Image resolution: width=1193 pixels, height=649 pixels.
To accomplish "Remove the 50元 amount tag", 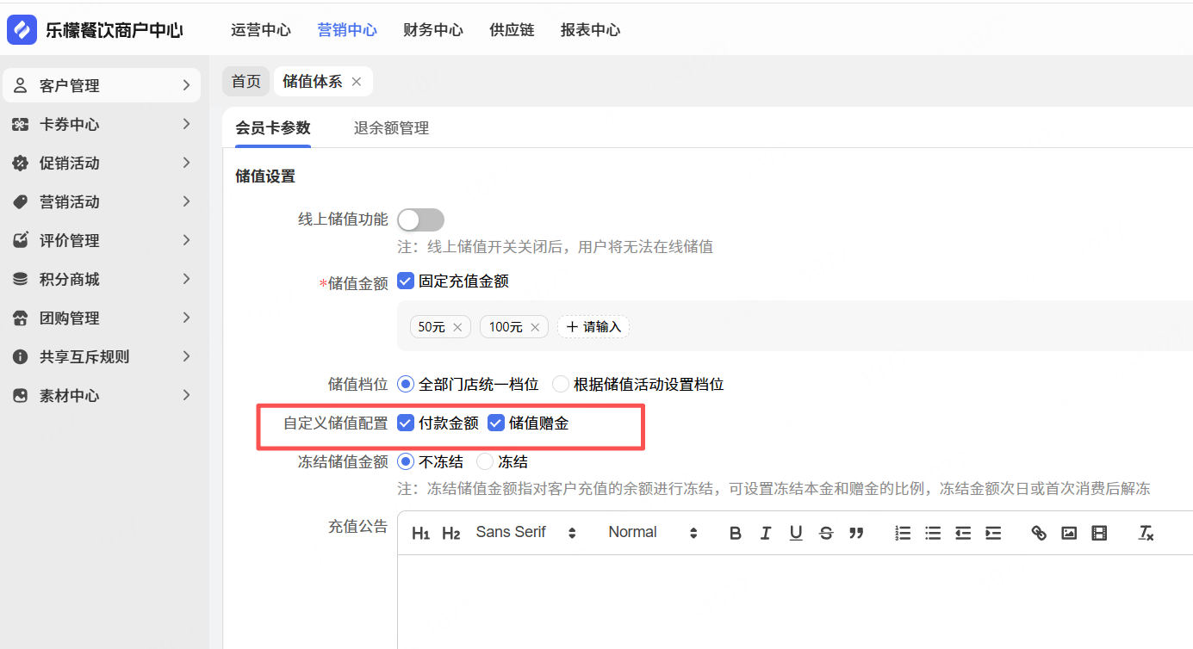I will (x=457, y=327).
